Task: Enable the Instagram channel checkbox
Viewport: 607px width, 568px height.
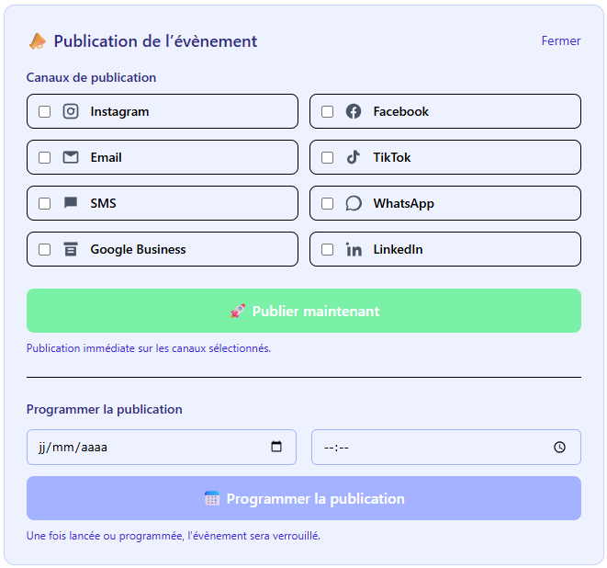Action: (x=44, y=111)
